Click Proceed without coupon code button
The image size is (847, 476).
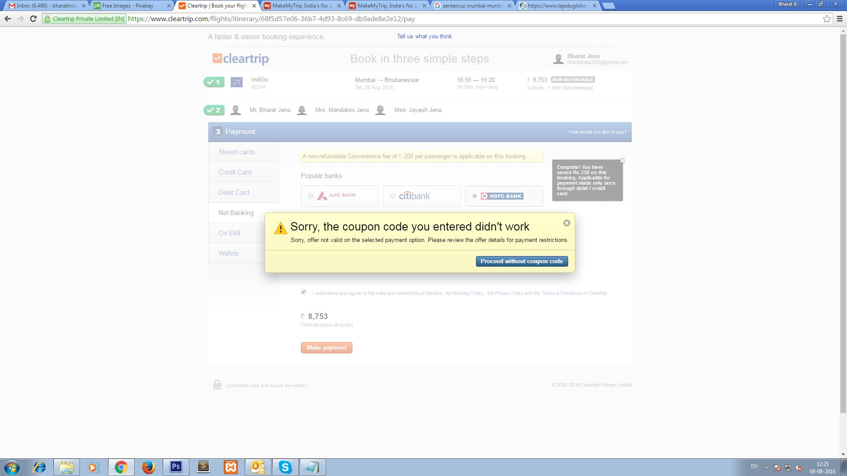[522, 261]
